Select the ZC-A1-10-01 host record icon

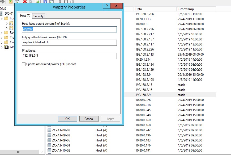pyautogui.click(x=49, y=145)
